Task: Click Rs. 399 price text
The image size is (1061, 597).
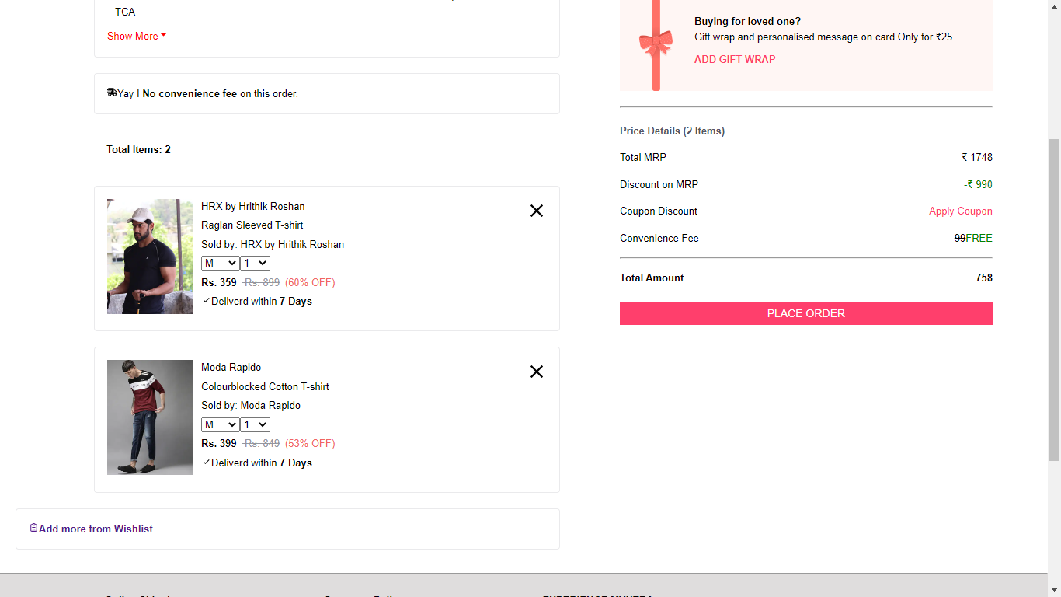Action: coord(219,443)
